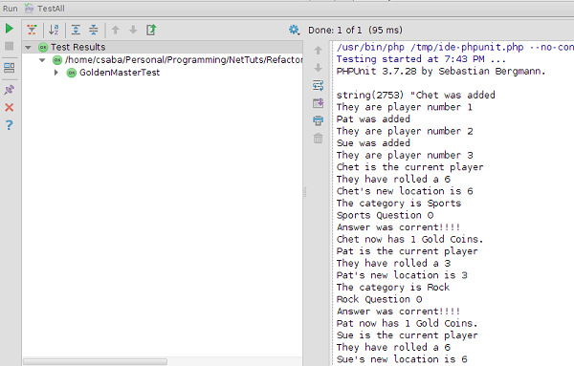This screenshot has height=366, width=574.
Task: Click 'Done: 1 of 1 (95 ms)' status text
Action: point(355,30)
